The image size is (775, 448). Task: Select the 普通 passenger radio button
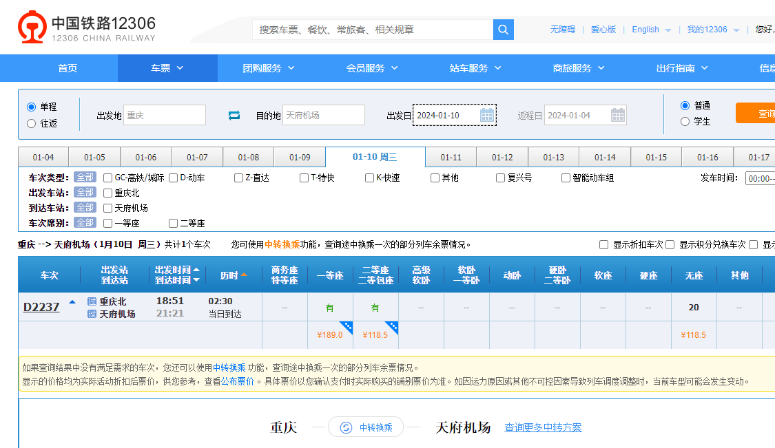pyautogui.click(x=685, y=106)
